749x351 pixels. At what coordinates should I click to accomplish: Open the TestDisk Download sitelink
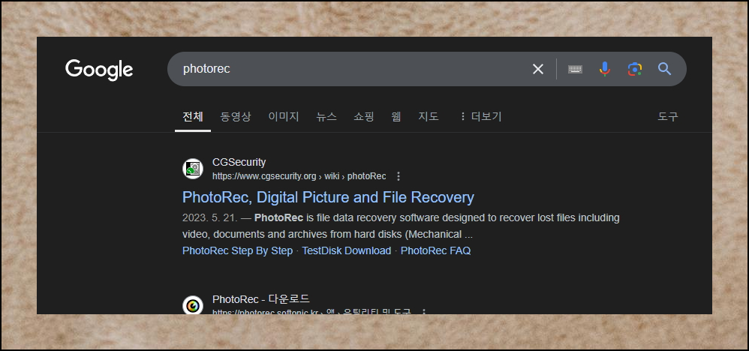point(347,250)
